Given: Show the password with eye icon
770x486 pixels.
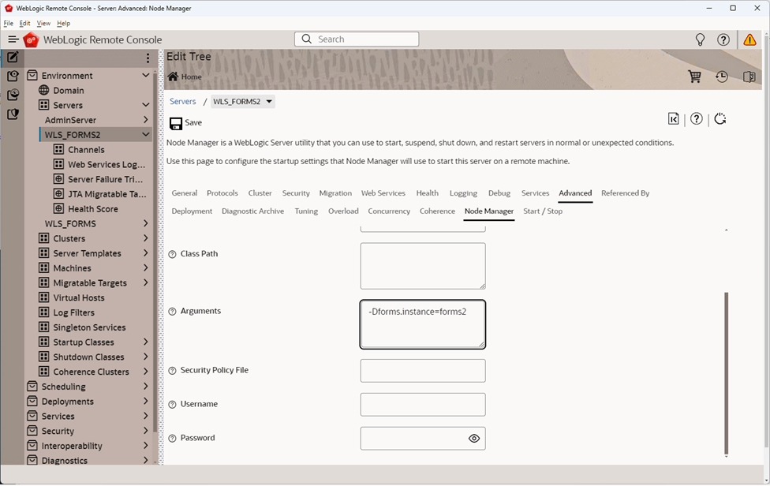Looking at the screenshot, I should (x=474, y=439).
